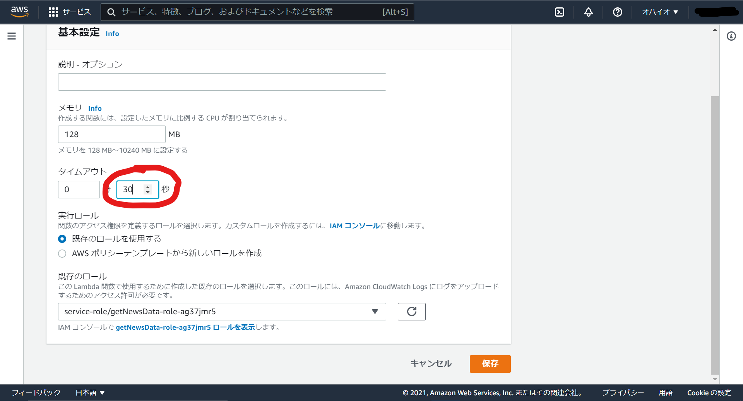Screen dimensions: 743x401
Task: Increase seconds with stepper up arrow
Action: point(148,187)
